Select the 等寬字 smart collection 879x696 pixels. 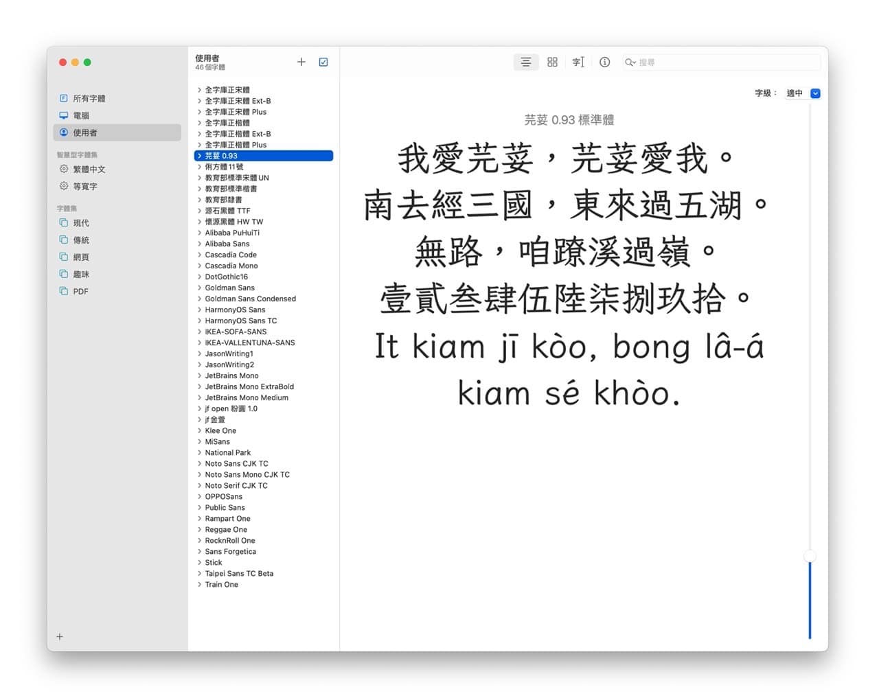tap(85, 186)
